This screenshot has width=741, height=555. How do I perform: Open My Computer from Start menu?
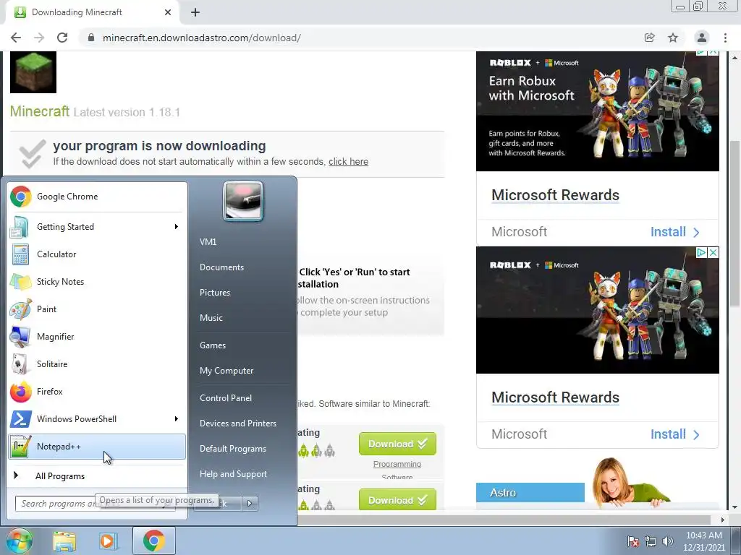click(243, 371)
